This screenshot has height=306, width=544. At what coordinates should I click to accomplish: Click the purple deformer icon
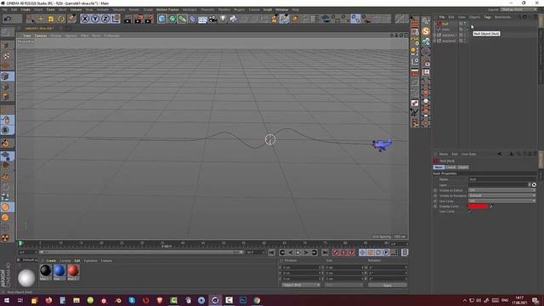coord(193,19)
